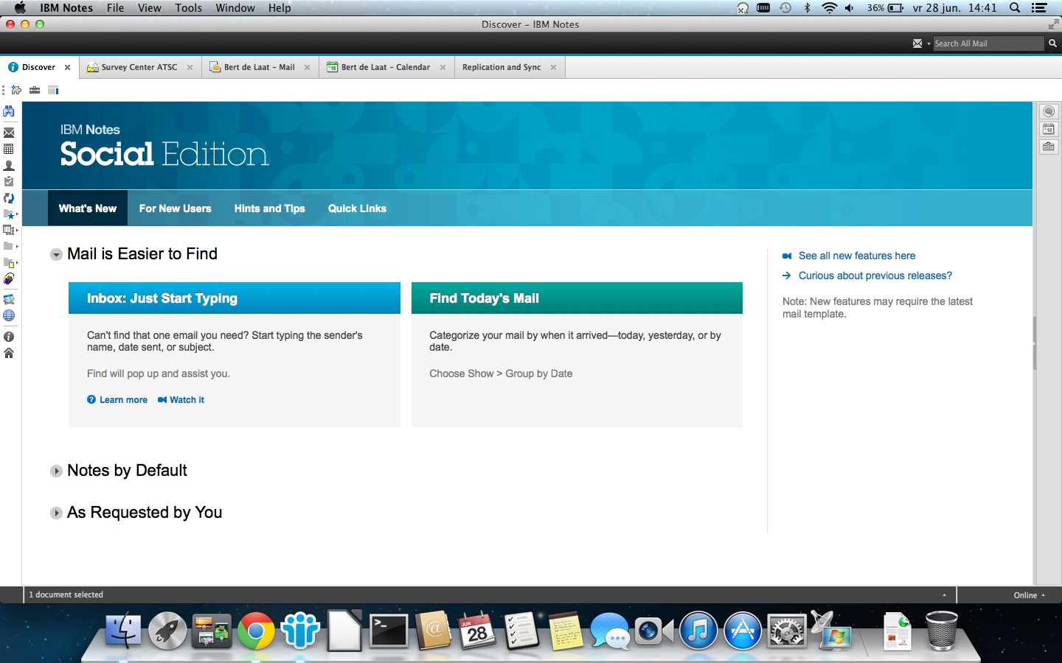Open the starred folder dropdown in sidebar
Viewport: 1062px width, 663px height.
tap(10, 214)
